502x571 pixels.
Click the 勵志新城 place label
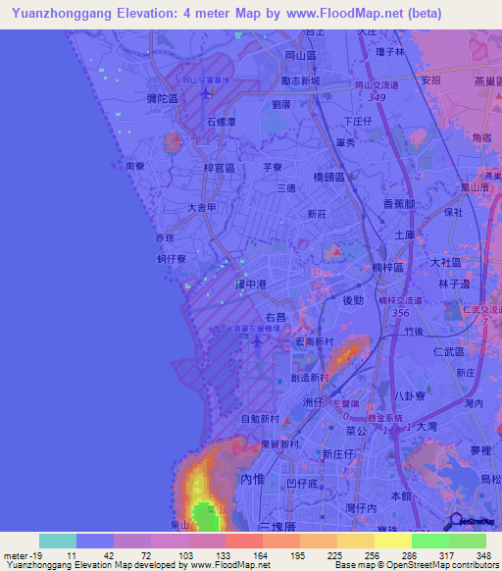click(300, 80)
